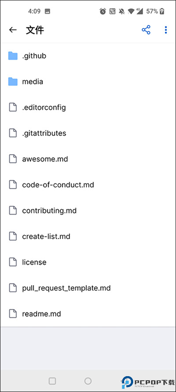Open code-of-conduct.md file
176x392 pixels.
(x=88, y=185)
